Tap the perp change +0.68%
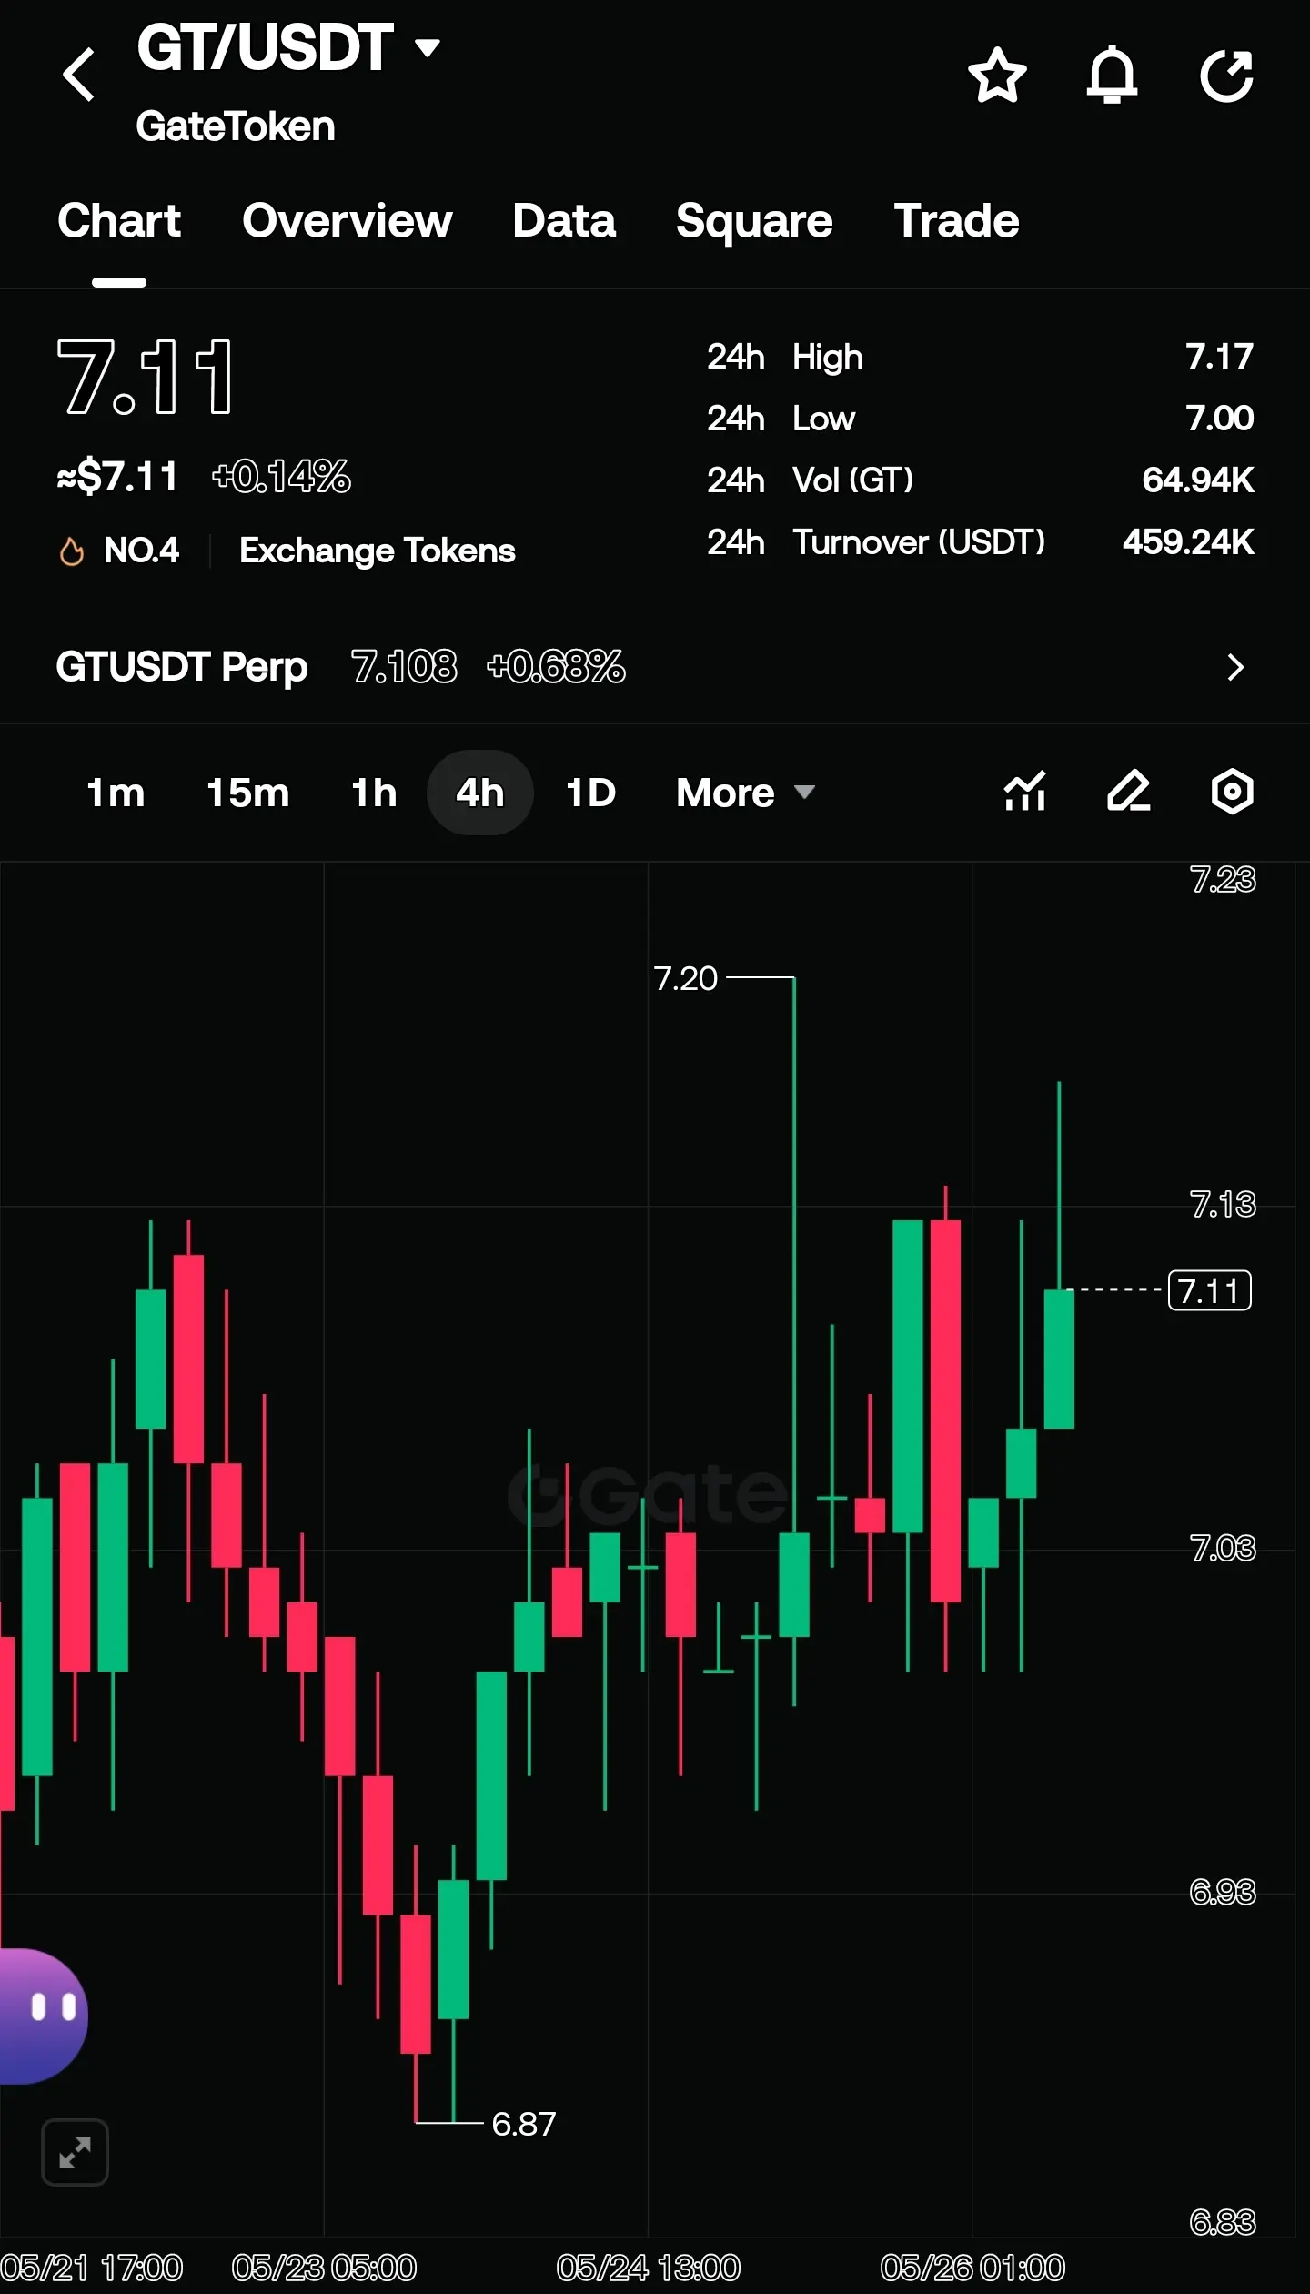The height and width of the screenshot is (2294, 1310). [556, 667]
